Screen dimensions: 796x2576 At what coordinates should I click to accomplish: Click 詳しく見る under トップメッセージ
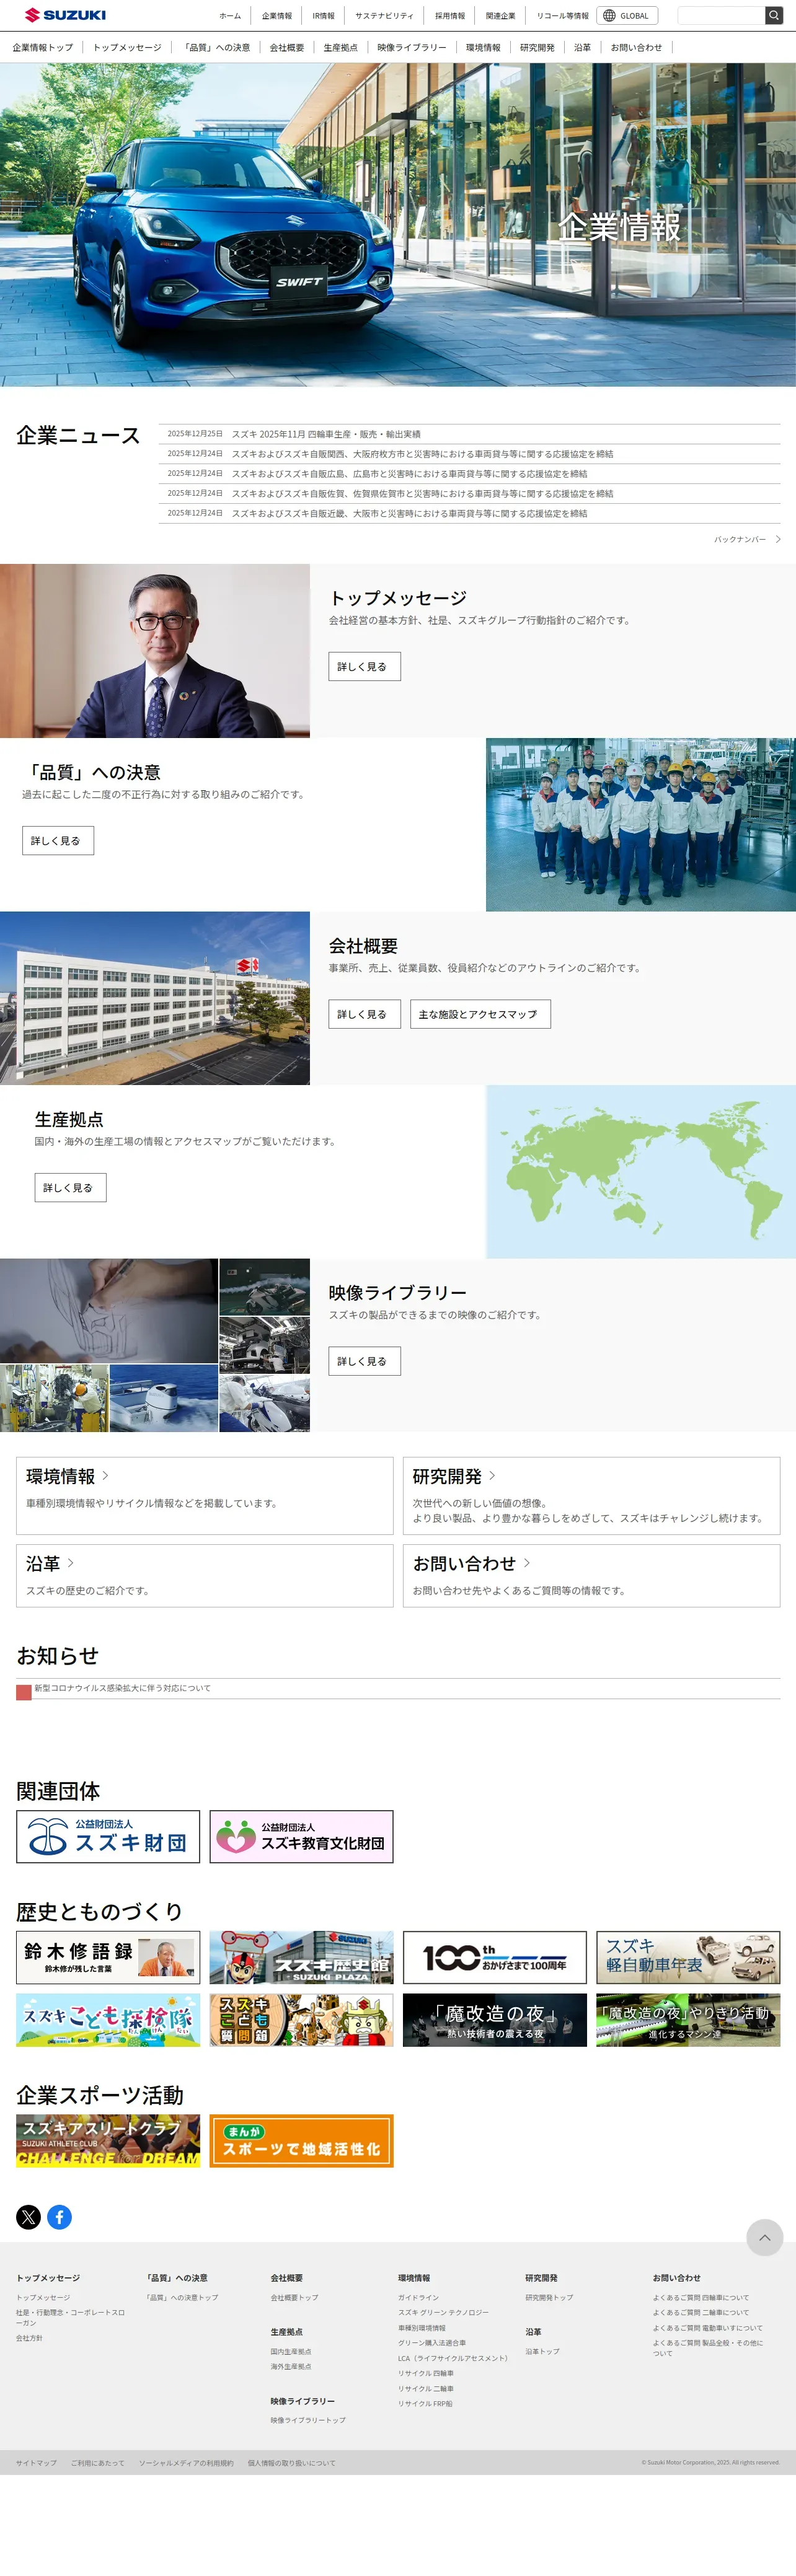(x=364, y=666)
